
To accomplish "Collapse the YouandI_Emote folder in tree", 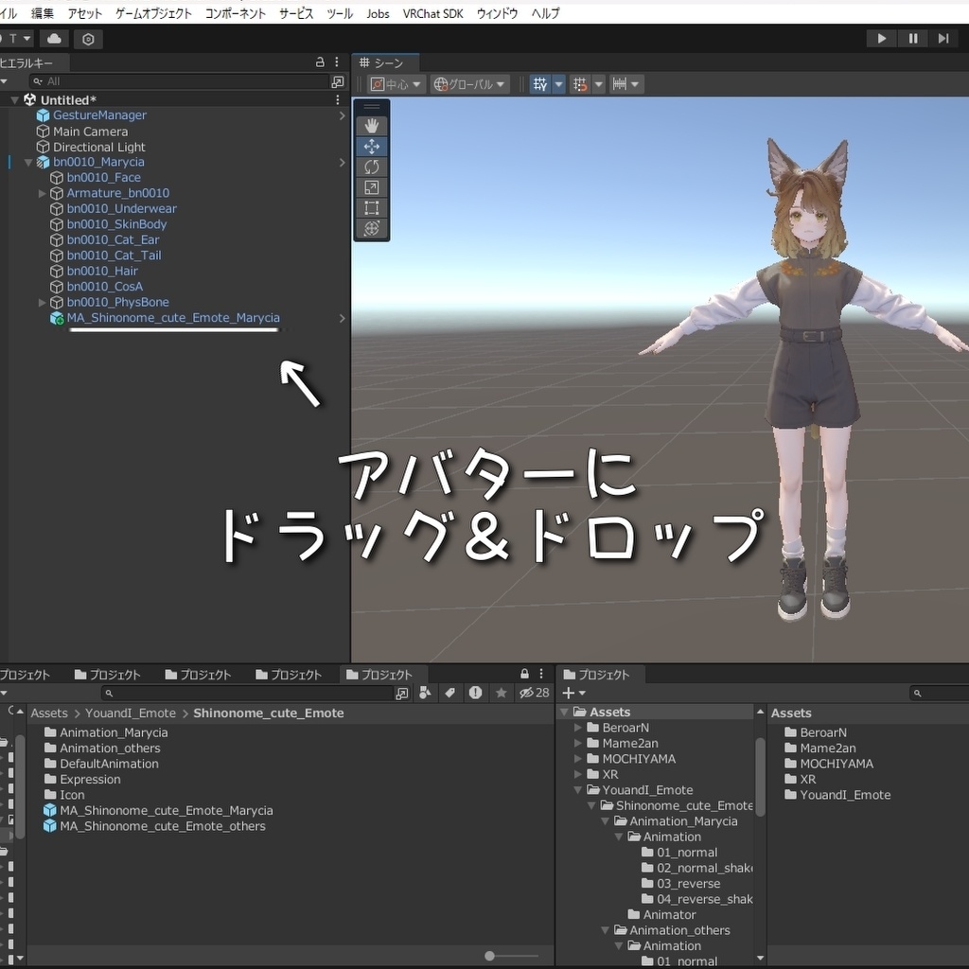I will (578, 790).
